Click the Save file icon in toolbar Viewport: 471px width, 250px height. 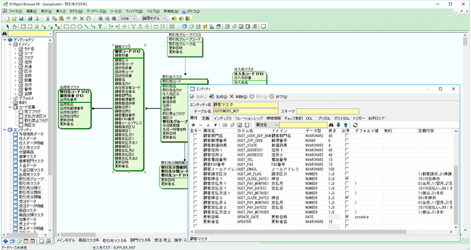pos(22,18)
